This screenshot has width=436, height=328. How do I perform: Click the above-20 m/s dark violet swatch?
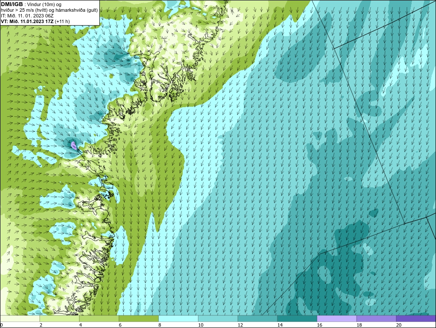(x=416, y=318)
